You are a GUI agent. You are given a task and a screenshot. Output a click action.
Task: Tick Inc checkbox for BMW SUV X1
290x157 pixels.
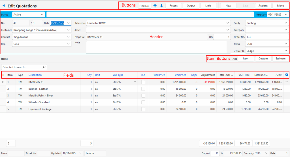click(x=143, y=82)
